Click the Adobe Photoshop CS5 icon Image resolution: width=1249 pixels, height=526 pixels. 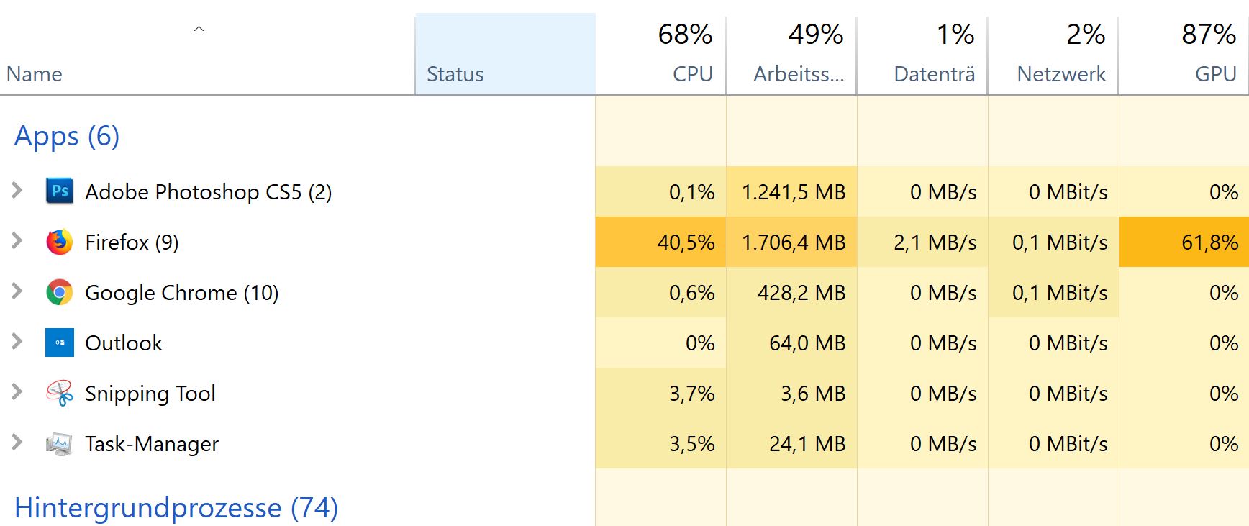click(60, 191)
